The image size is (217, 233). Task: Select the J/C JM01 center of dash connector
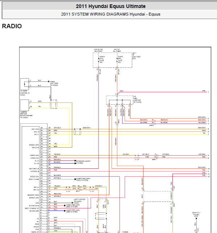[x=120, y=100]
